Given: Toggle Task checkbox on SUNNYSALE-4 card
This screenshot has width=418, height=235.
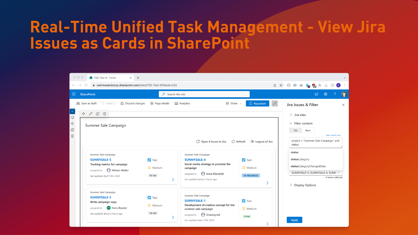Looking at the screenshot, I should coord(244,160).
